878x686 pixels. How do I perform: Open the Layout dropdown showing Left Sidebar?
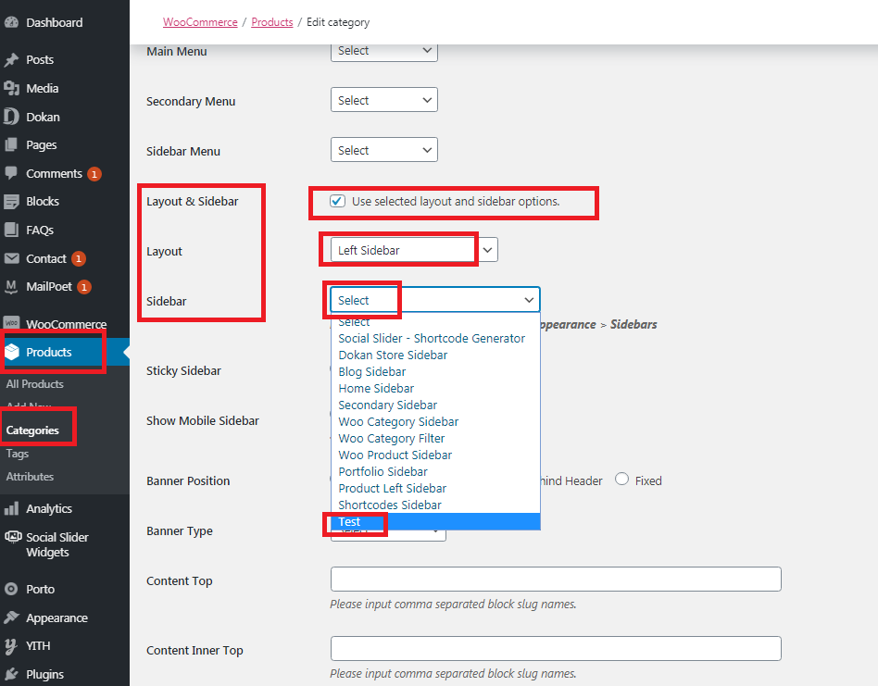(x=414, y=250)
